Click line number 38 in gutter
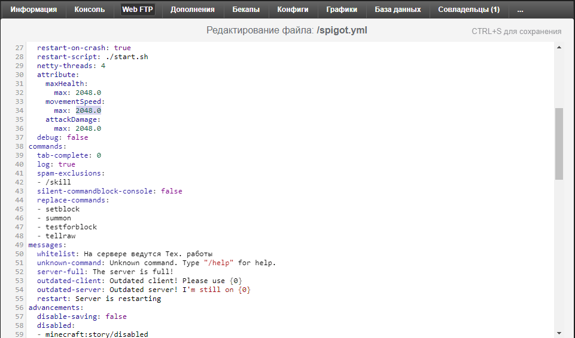 20,146
